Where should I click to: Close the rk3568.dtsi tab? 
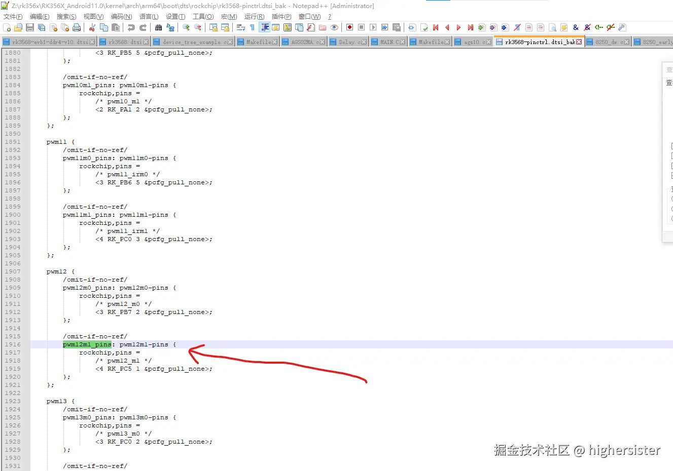[x=146, y=42]
